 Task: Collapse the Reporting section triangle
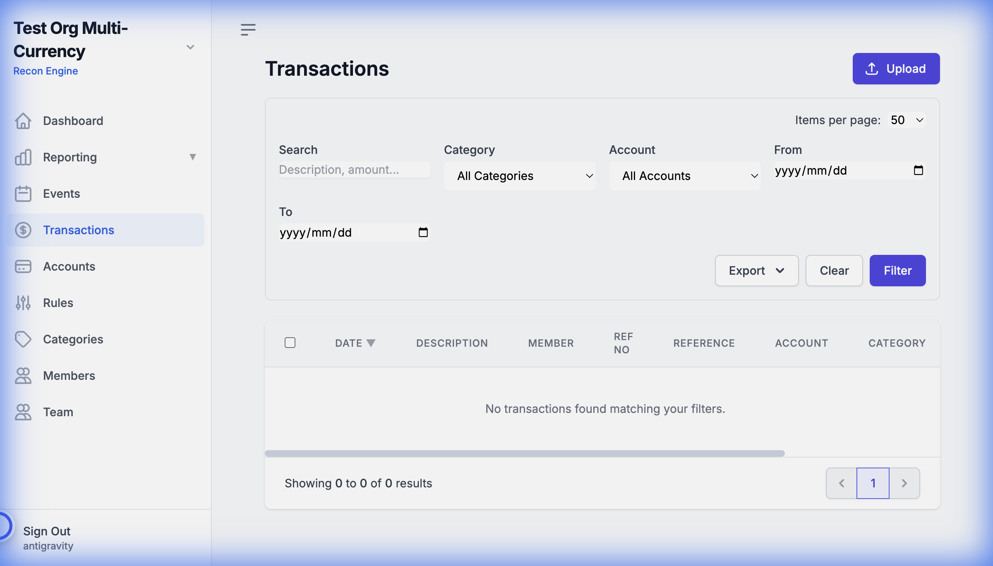coord(193,157)
